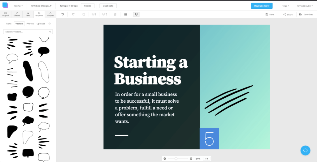
Task: Switch to the Photos tab
Action: [x=30, y=23]
